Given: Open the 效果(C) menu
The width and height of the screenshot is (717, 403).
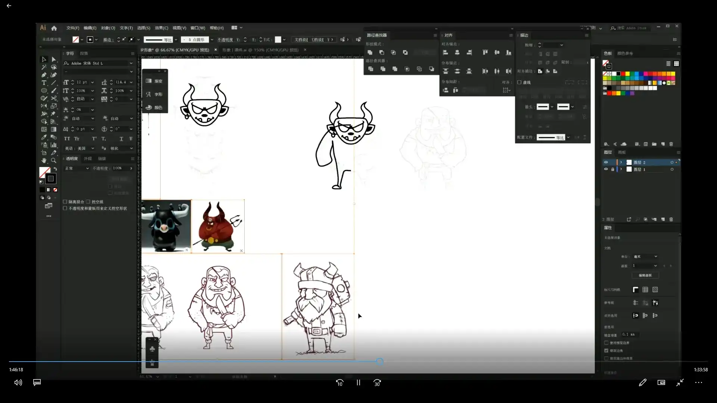Looking at the screenshot, I should coord(161,28).
